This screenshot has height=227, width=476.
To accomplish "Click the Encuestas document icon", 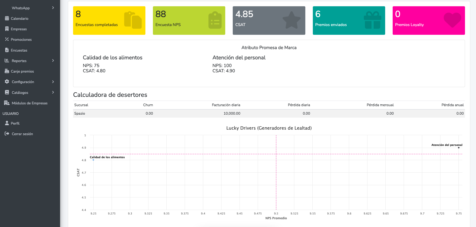I will 7,50.
